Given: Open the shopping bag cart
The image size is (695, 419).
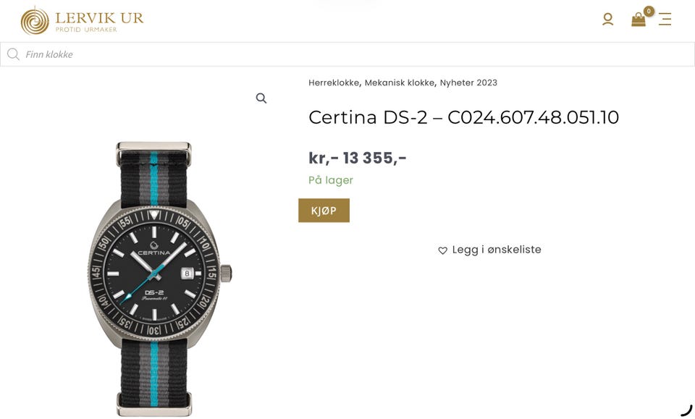Looking at the screenshot, I should 639,20.
